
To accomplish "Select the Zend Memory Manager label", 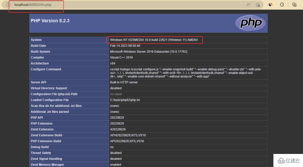I will point(47,165).
